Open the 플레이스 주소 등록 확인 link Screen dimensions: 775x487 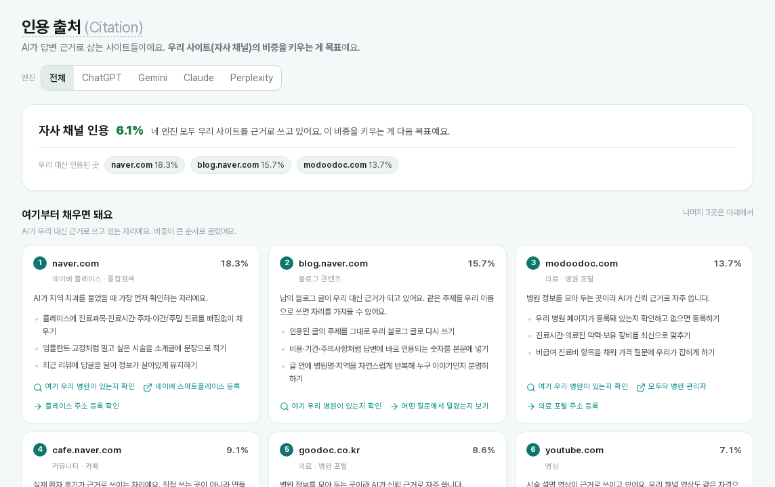[82, 406]
